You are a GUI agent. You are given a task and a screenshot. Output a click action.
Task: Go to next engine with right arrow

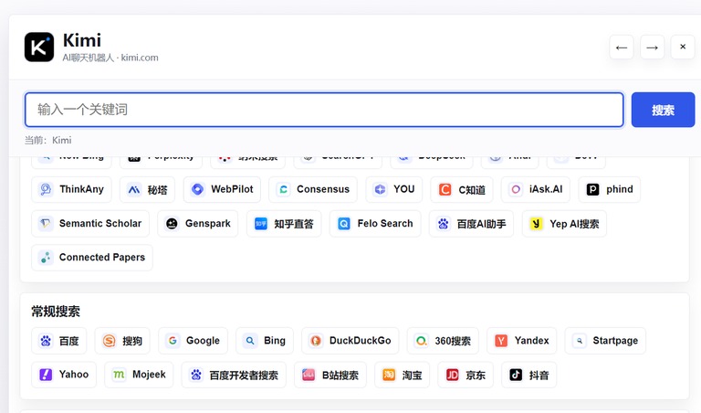point(653,47)
